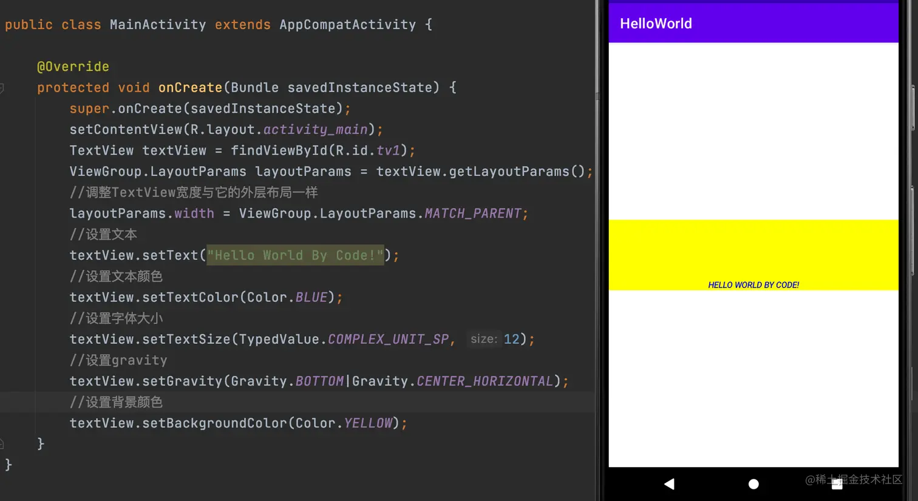The height and width of the screenshot is (501, 918).
Task: Click the YELLOW color constant
Action: (x=368, y=423)
